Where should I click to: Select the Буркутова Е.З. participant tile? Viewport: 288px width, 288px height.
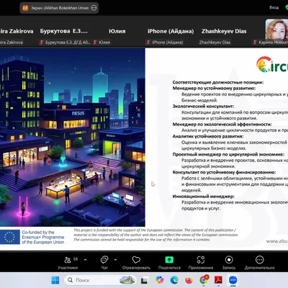tap(64, 31)
